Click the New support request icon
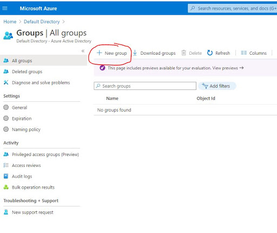The width and height of the screenshot is (277, 233). click(x=6, y=212)
